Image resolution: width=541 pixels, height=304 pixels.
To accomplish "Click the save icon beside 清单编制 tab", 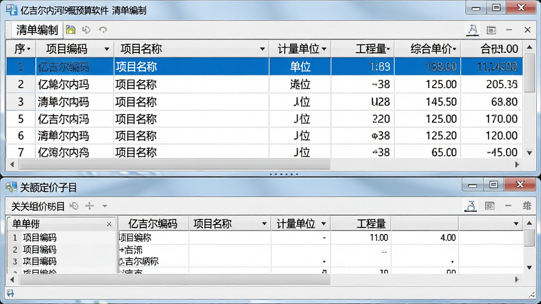I will (x=71, y=30).
